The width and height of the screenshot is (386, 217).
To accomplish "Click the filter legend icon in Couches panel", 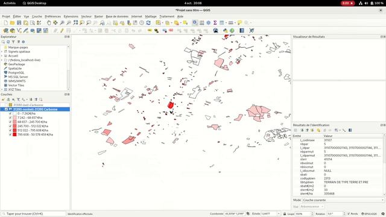I will [x=18, y=99].
